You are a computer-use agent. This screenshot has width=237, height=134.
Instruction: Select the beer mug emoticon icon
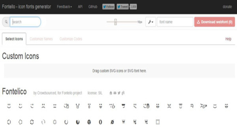click(146, 106)
